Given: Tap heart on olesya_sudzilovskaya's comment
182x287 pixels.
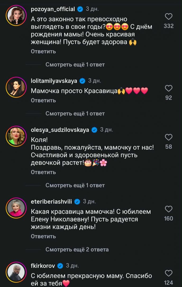Looking at the screenshot, I should pyautogui.click(x=169, y=137).
